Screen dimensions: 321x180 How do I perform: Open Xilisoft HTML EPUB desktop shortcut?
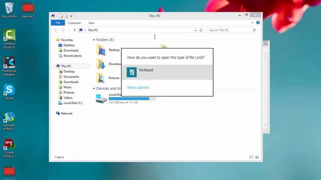pyautogui.click(x=9, y=148)
